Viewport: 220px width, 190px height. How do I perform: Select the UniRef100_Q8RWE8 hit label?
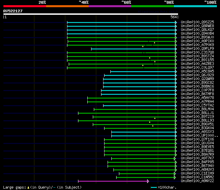point(197,26)
